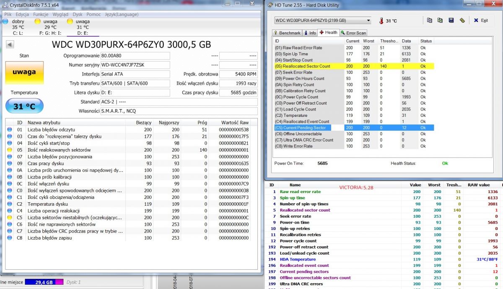Select the (01) Raw Read Error Rate row
This screenshot has width=503, height=289.
click(354, 48)
